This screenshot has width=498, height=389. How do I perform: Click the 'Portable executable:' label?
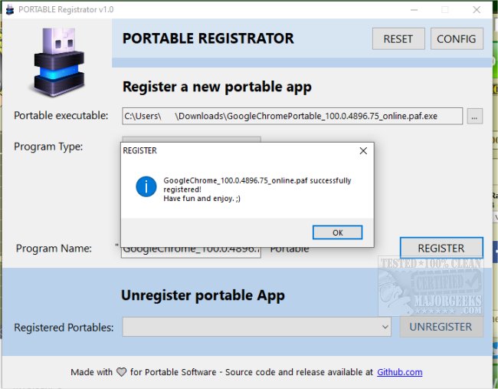click(x=61, y=115)
